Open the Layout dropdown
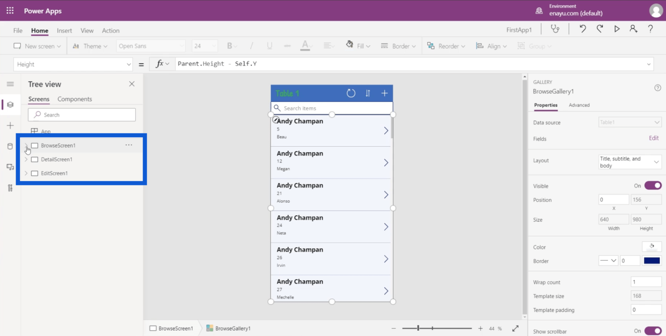Viewport: 666px width, 336px height. 630,162
